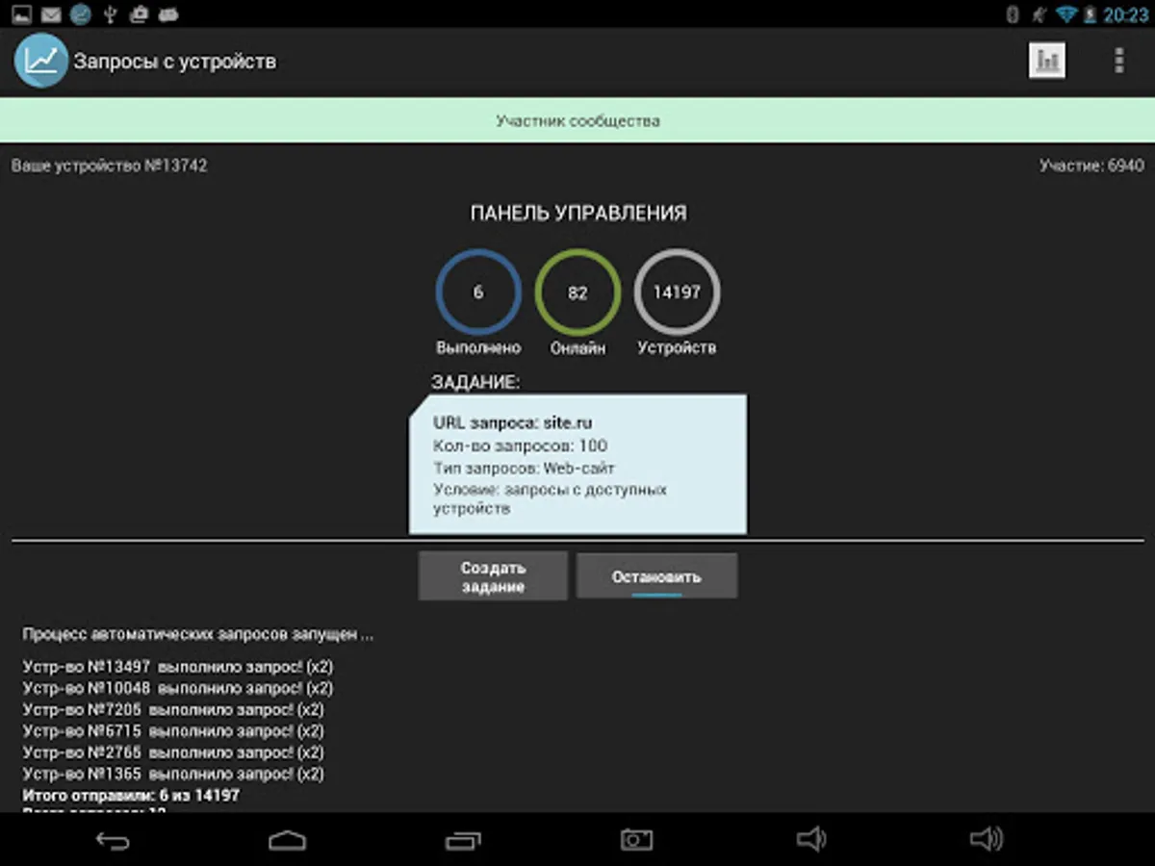Tap the Wi-Fi status icon
The image size is (1155, 866).
click(x=1066, y=14)
